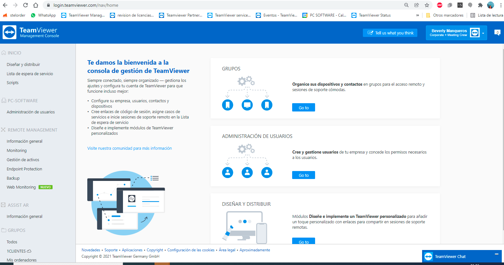Share this page using the share icon

(x=417, y=5)
